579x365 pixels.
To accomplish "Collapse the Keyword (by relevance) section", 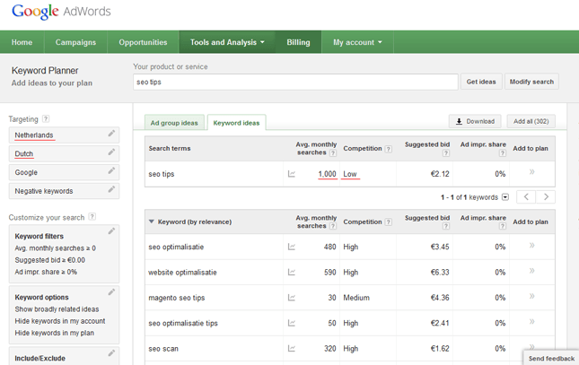I will 152,222.
